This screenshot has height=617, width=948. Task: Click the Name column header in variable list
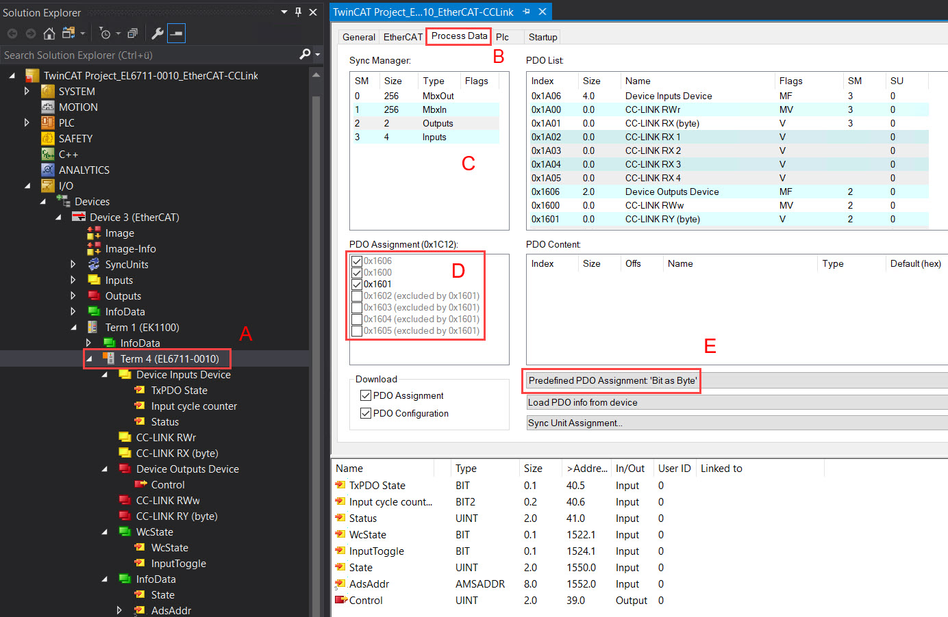(x=384, y=469)
